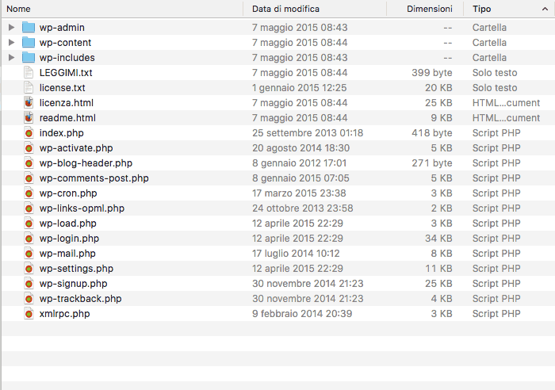Expand the wp-includes folder disclosure triangle
The height and width of the screenshot is (390, 555).
point(11,57)
